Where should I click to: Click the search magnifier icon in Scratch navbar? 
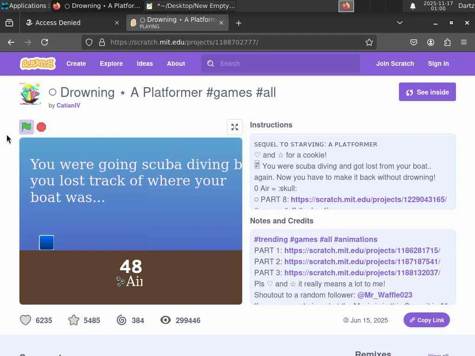pyautogui.click(x=211, y=64)
